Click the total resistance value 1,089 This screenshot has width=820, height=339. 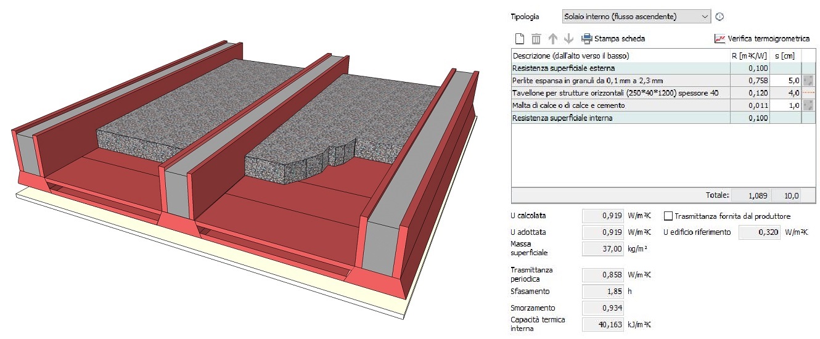click(750, 196)
